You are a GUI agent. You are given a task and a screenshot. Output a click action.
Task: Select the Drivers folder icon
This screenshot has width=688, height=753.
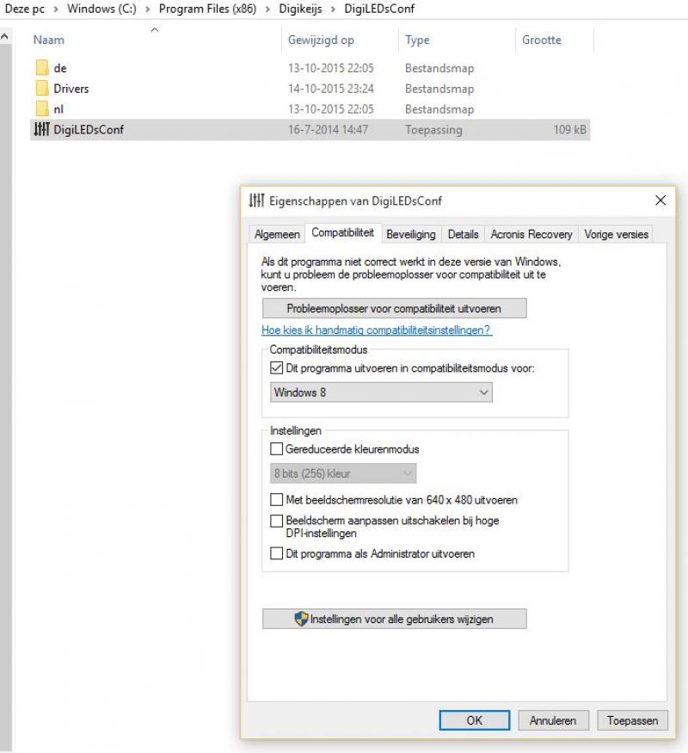(42, 89)
